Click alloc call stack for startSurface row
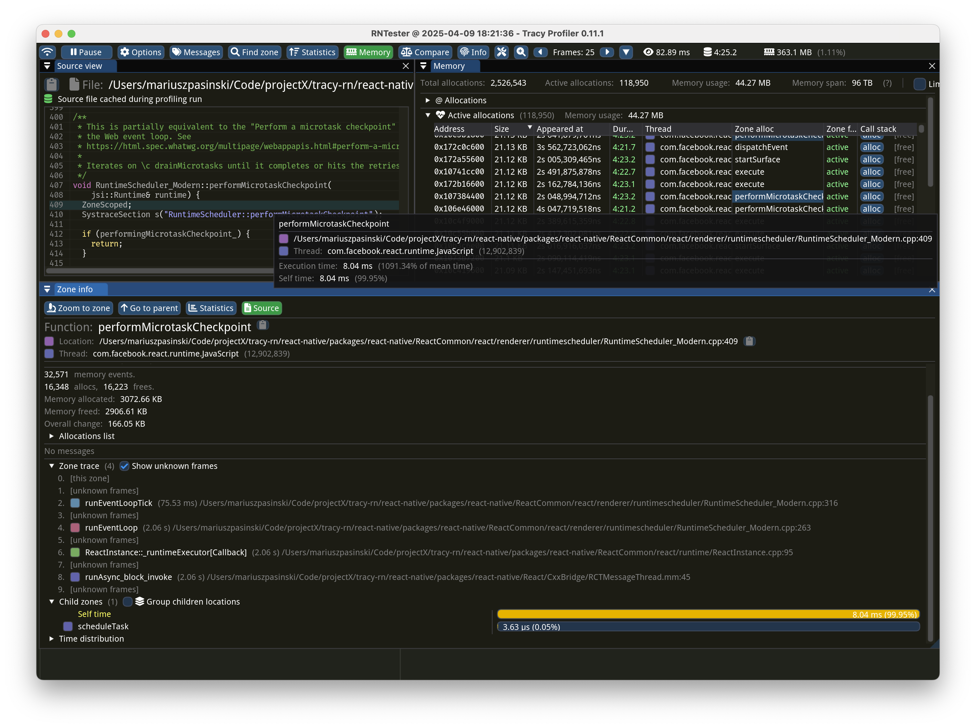976x728 pixels. [871, 159]
